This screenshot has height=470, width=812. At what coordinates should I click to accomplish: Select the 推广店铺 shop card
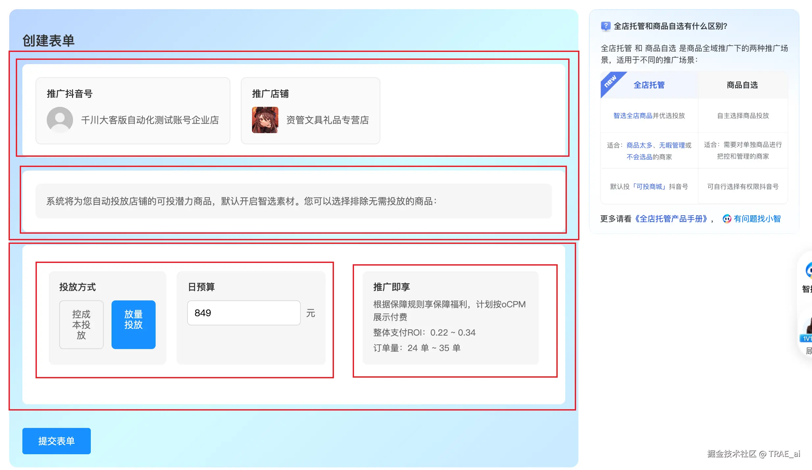point(310,111)
